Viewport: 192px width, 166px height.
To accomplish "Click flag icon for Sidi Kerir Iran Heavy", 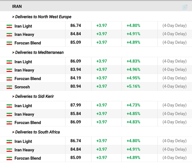I will [9, 114].
